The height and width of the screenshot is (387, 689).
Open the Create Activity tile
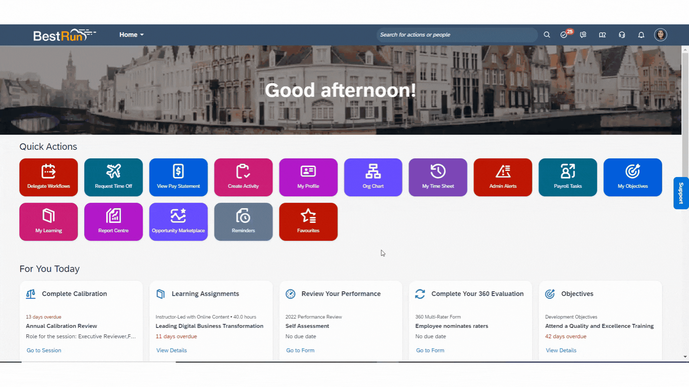[243, 177]
